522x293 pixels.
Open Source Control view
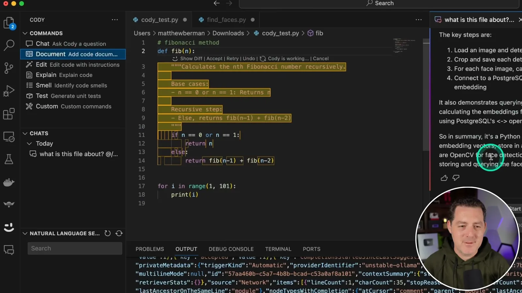(x=9, y=68)
